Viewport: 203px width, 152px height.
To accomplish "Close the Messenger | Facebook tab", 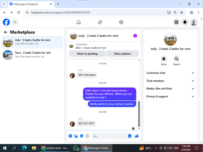I will [x=51, y=4].
